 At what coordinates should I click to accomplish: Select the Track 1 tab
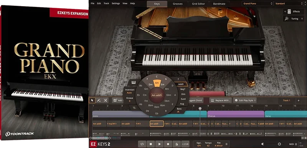point(286,100)
